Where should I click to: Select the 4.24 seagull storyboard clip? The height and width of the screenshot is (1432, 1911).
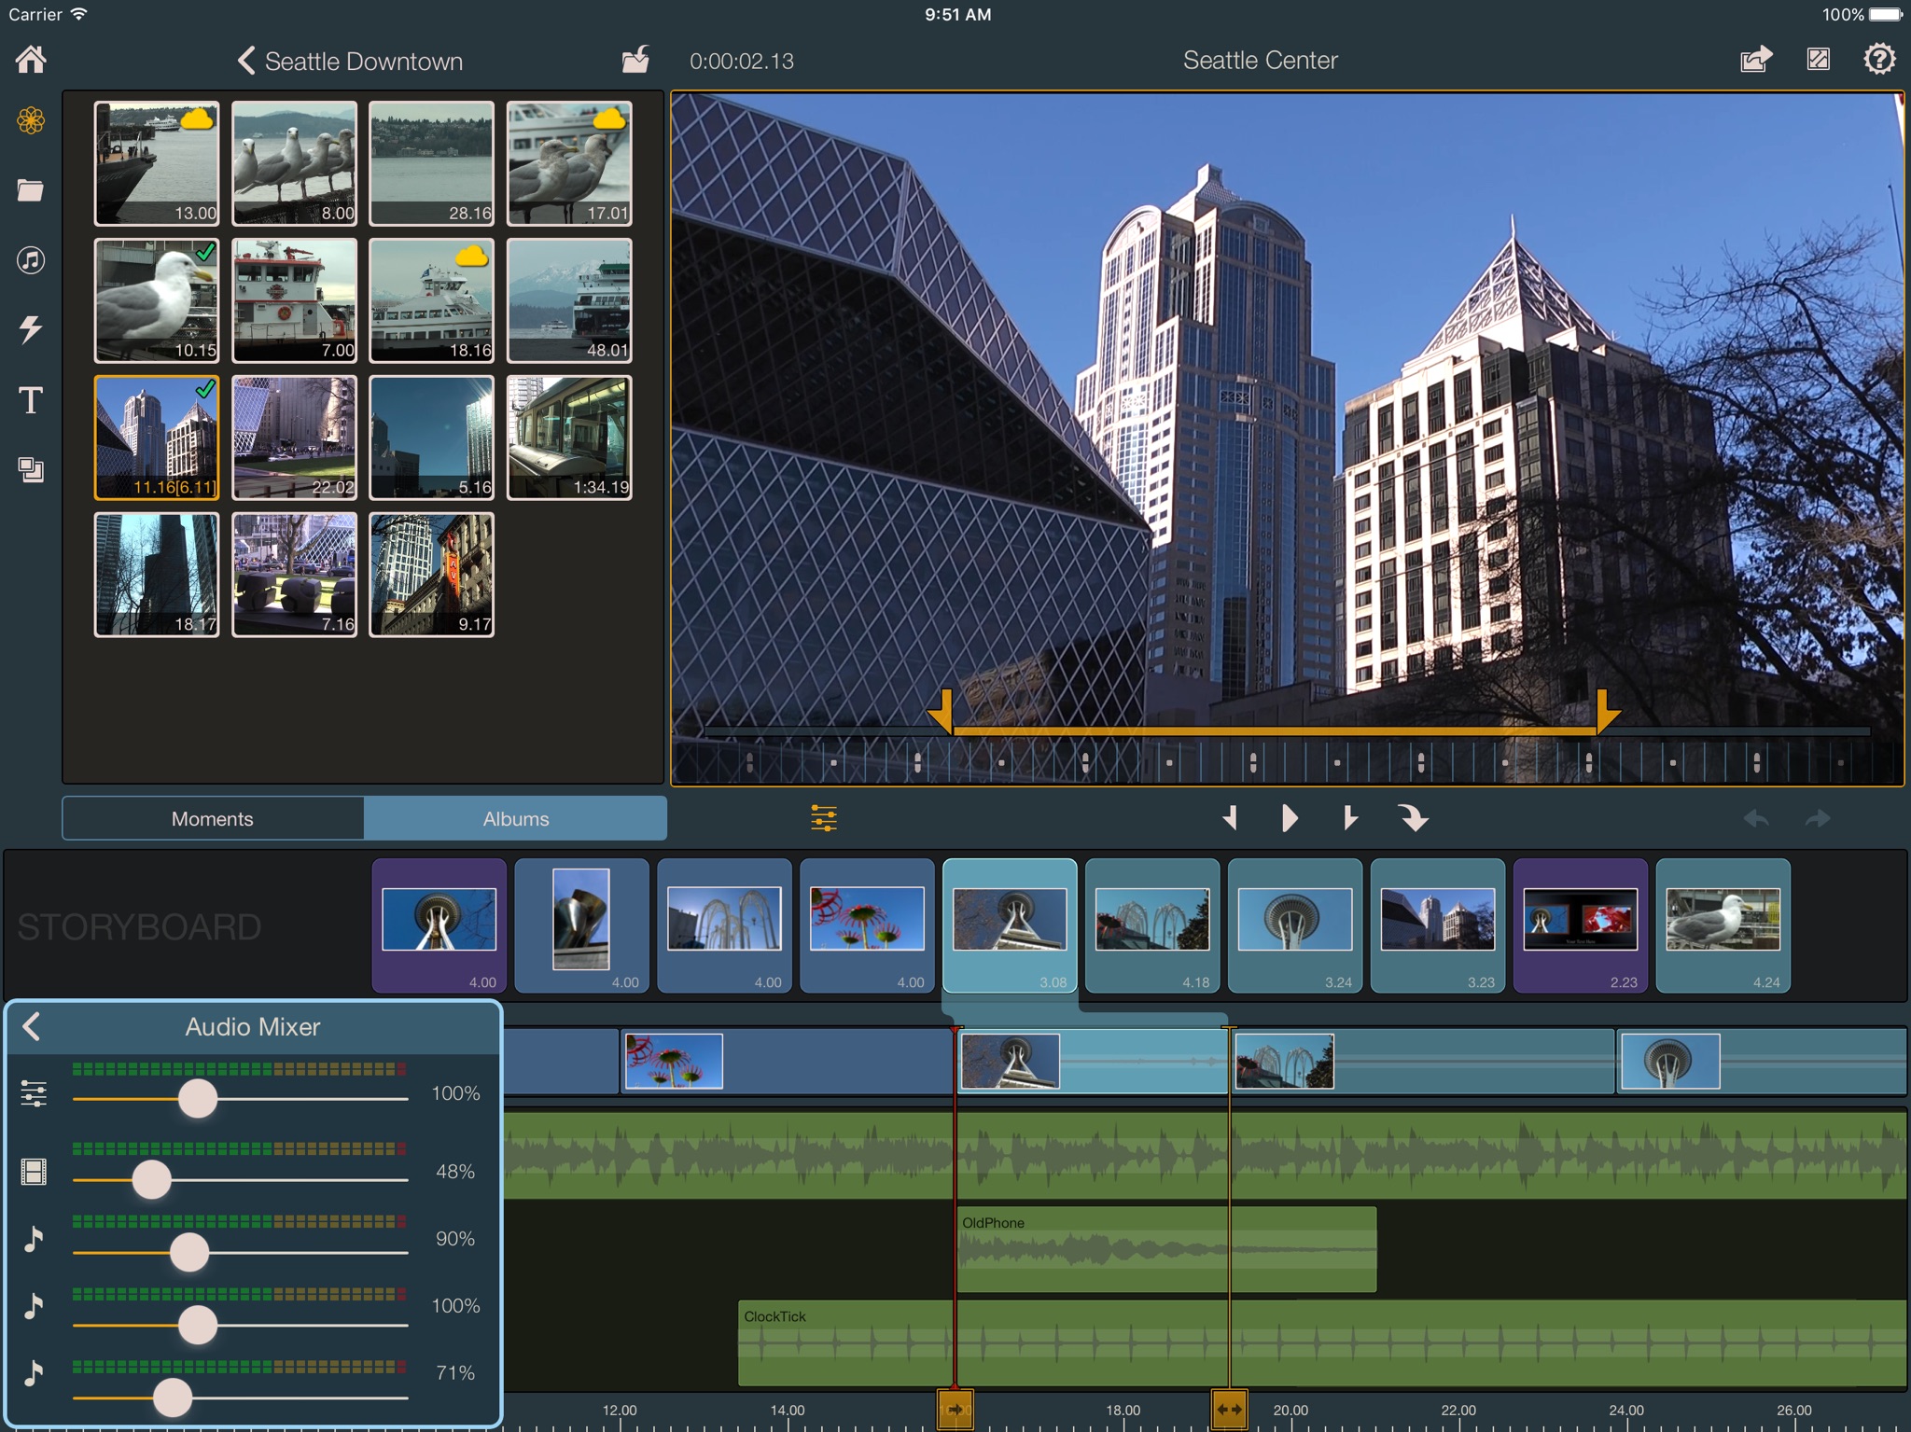pos(1723,925)
